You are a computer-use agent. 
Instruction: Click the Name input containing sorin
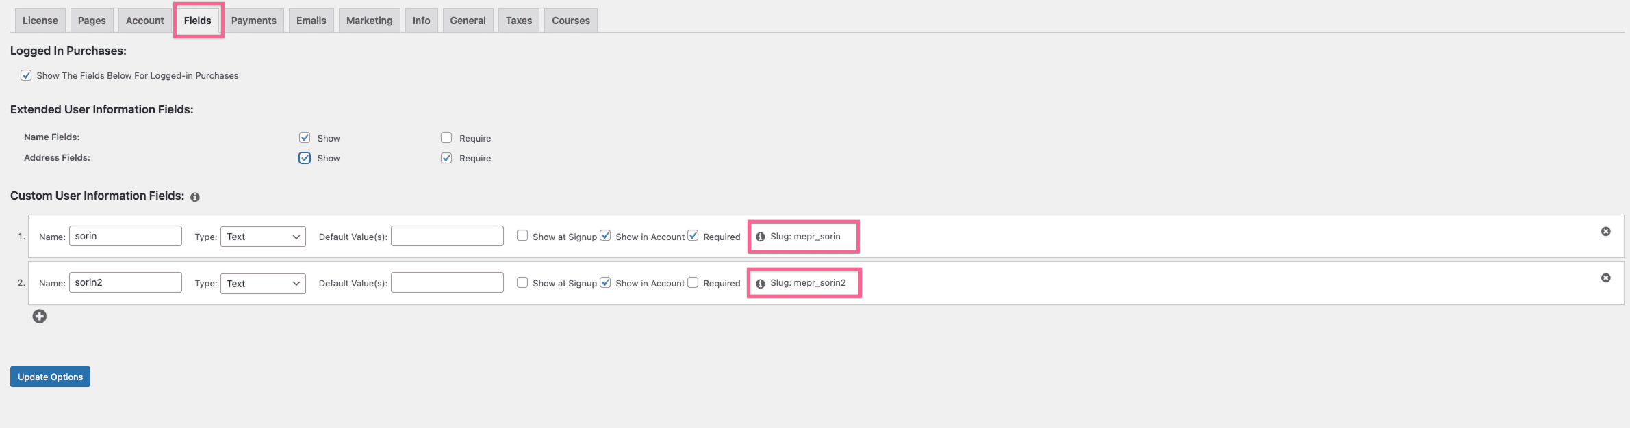click(125, 236)
